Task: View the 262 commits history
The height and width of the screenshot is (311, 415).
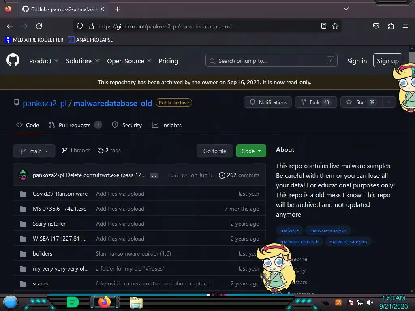Action: click(x=239, y=175)
